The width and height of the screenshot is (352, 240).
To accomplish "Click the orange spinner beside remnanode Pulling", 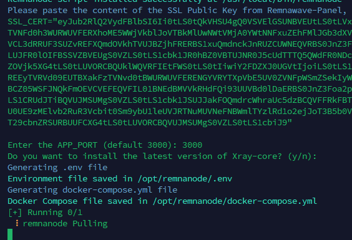I will 17,223.
